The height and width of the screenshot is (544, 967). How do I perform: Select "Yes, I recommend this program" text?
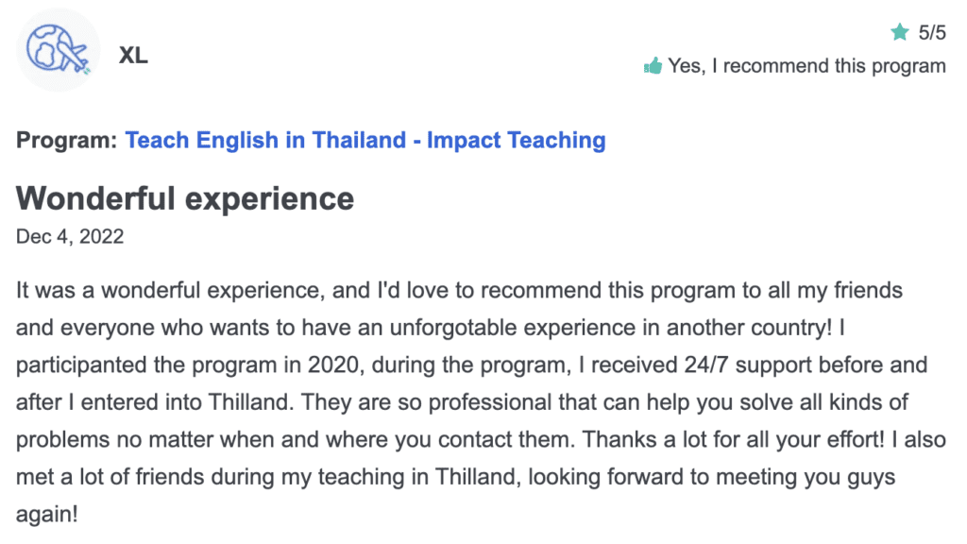pyautogui.click(x=806, y=66)
